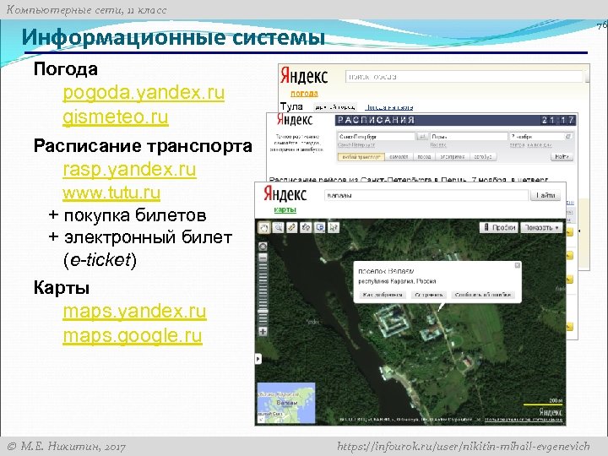
Task: Click Найти button in Расписания window
Action: [x=562, y=157]
